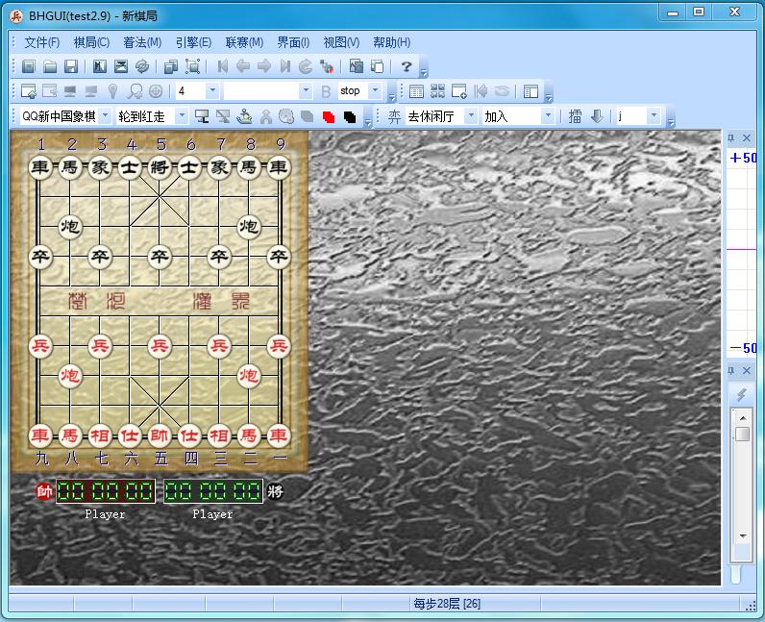Click the copy board toolbar icon
The image size is (765, 622).
pyautogui.click(x=171, y=66)
